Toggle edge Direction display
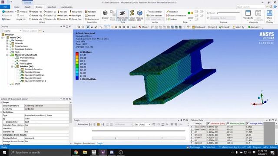Image resolution: width=278 pixels, height=156 pixels. (x=172, y=12)
